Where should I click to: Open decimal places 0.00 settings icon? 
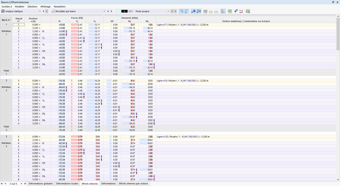248,11
